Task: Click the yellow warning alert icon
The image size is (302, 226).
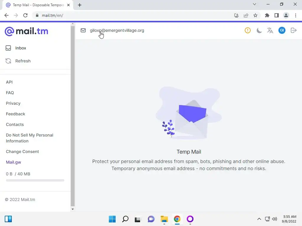Action: (248, 30)
